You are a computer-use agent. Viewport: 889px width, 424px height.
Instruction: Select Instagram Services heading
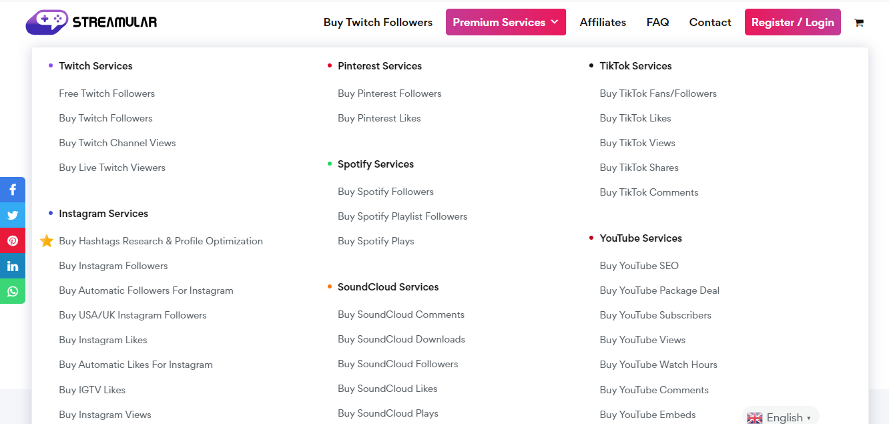103,214
